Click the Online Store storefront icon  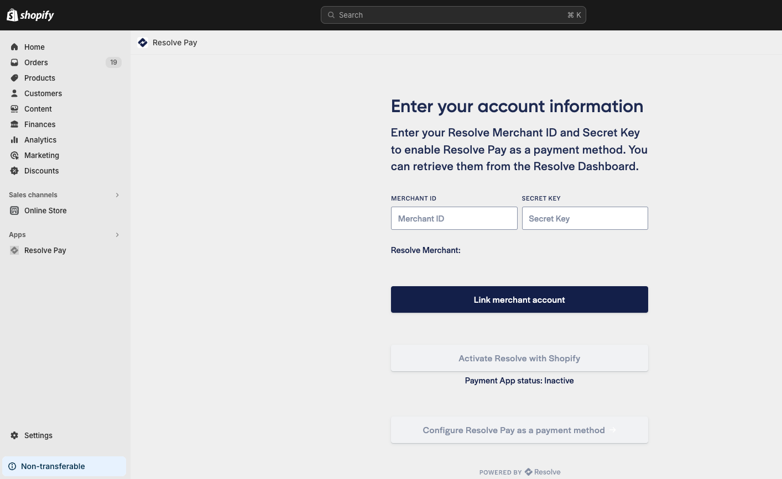(x=14, y=210)
